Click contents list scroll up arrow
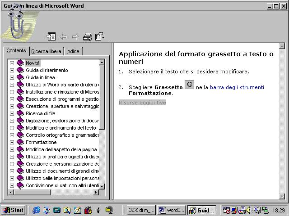Viewport: 289px width, 216px height. (x=102, y=63)
